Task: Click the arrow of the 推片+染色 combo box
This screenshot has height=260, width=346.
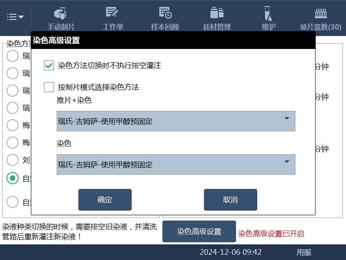Action: pos(287,118)
